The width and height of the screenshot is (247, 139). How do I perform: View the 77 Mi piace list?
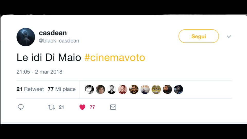[x=62, y=89]
